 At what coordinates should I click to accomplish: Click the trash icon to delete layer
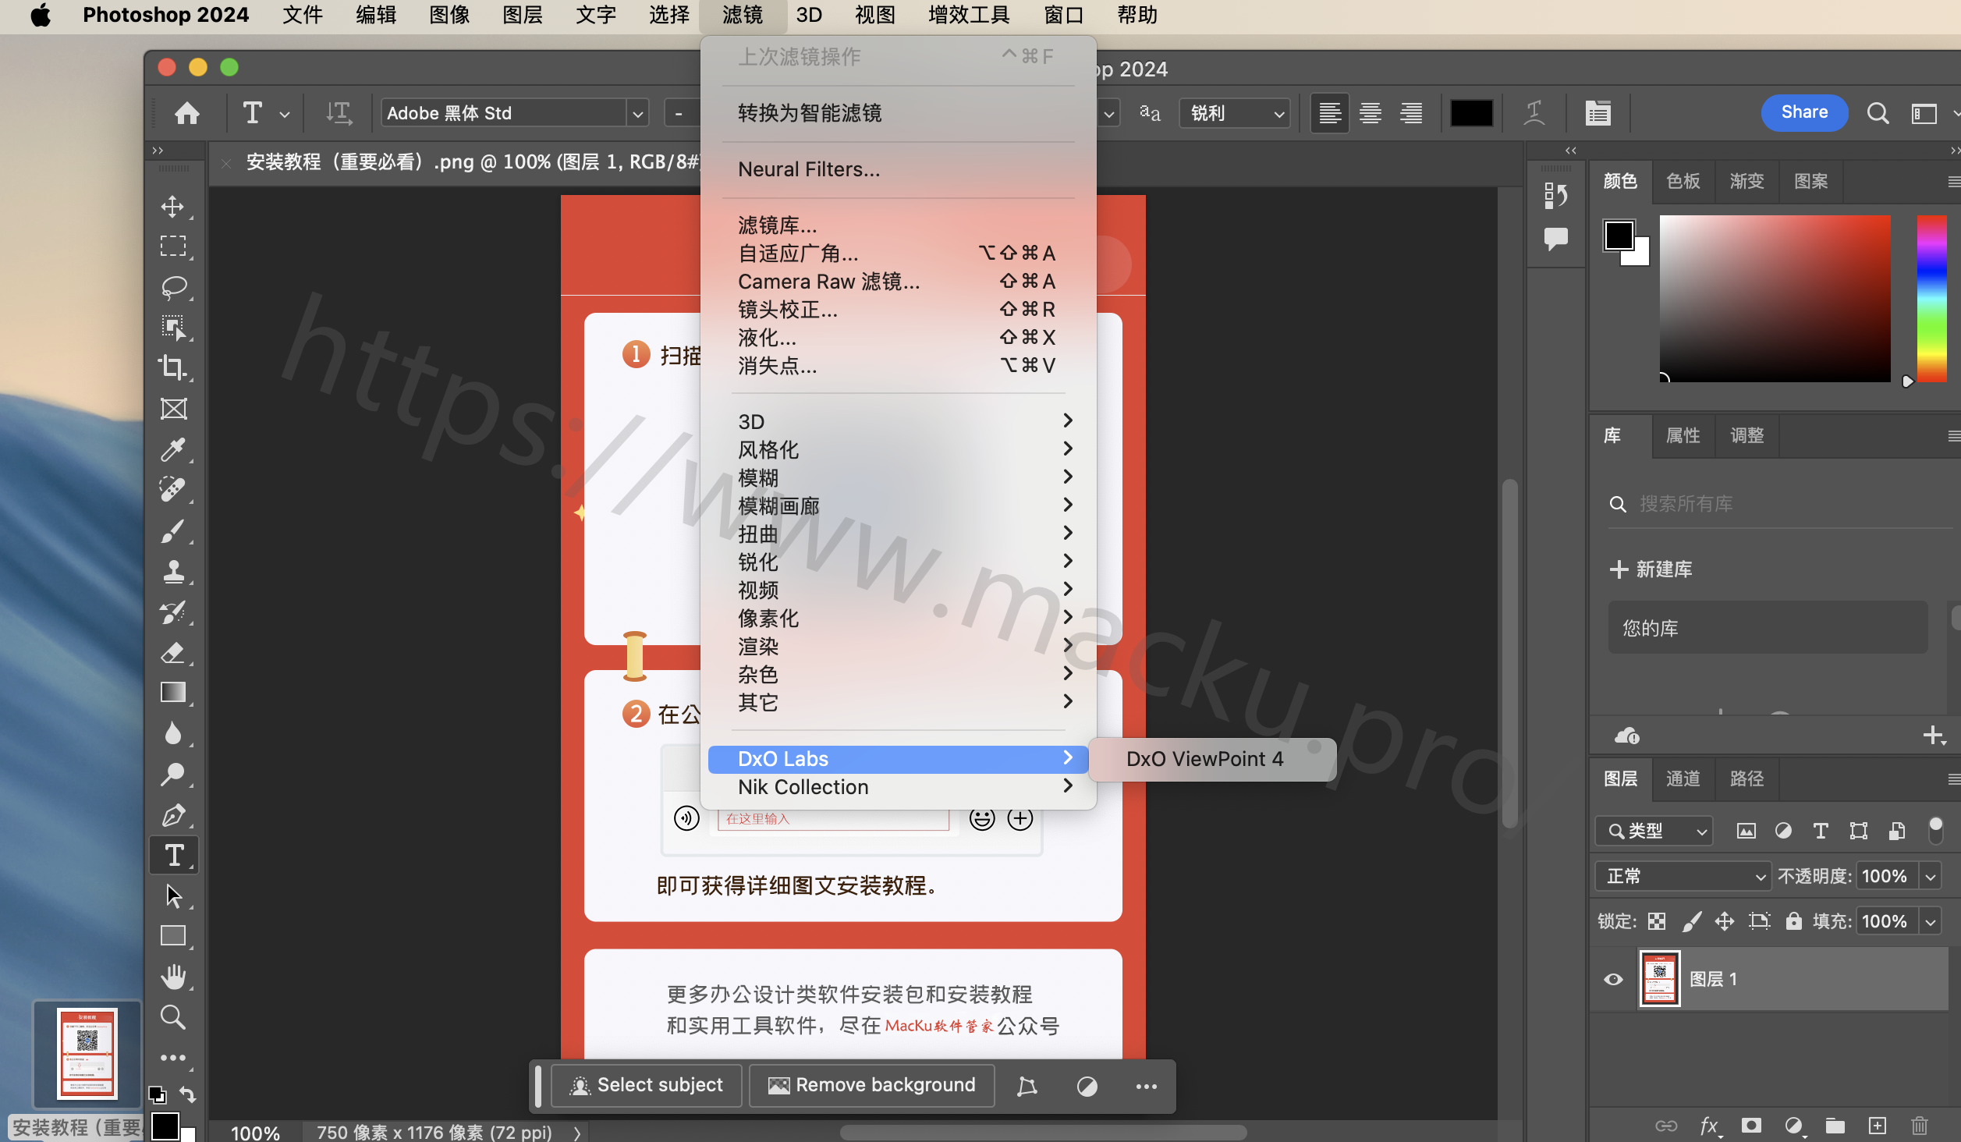click(x=1920, y=1125)
